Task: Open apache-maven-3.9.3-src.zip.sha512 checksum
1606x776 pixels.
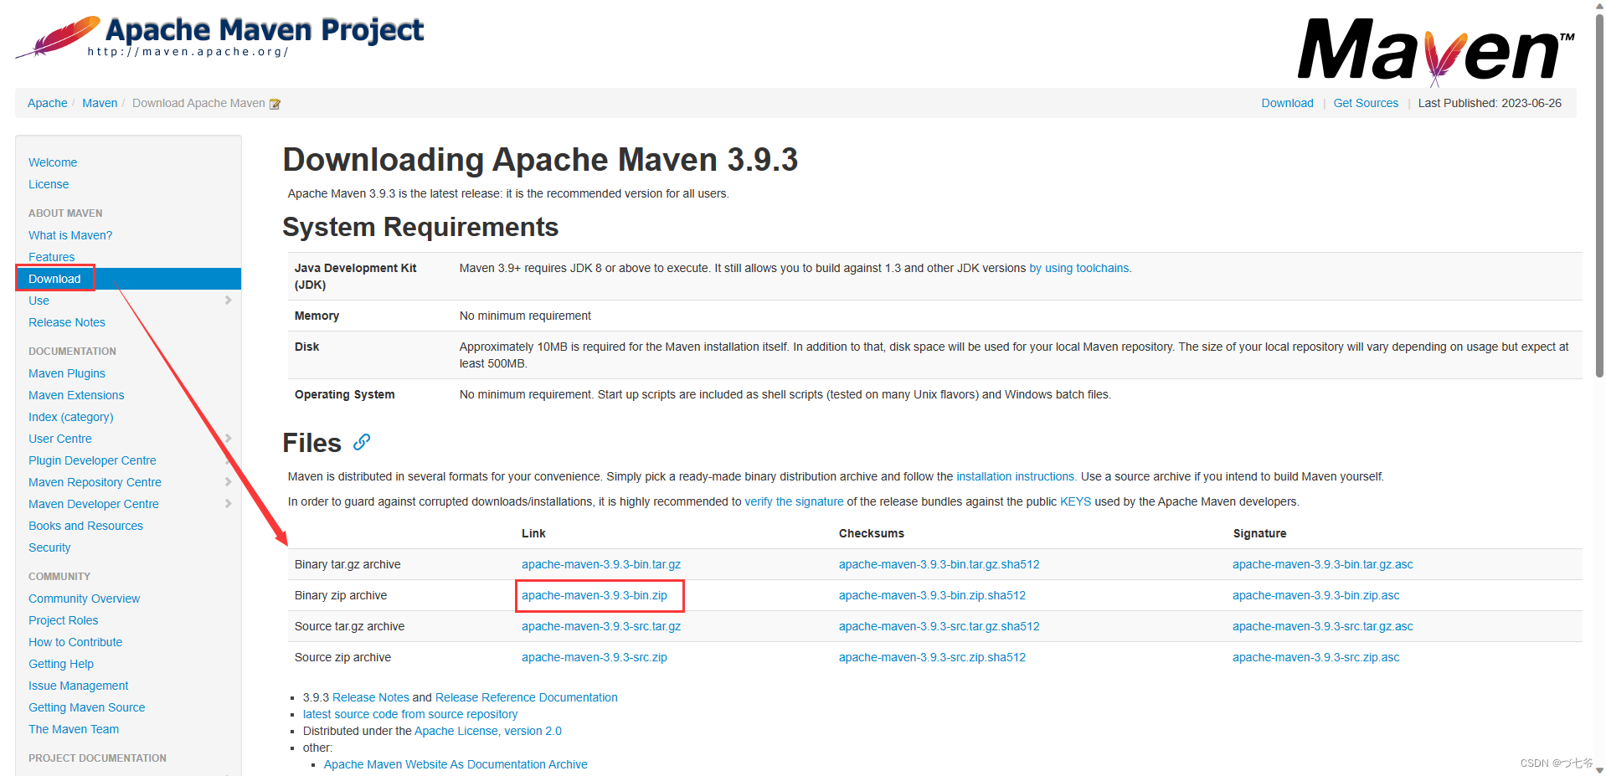Action: pyautogui.click(x=933, y=657)
